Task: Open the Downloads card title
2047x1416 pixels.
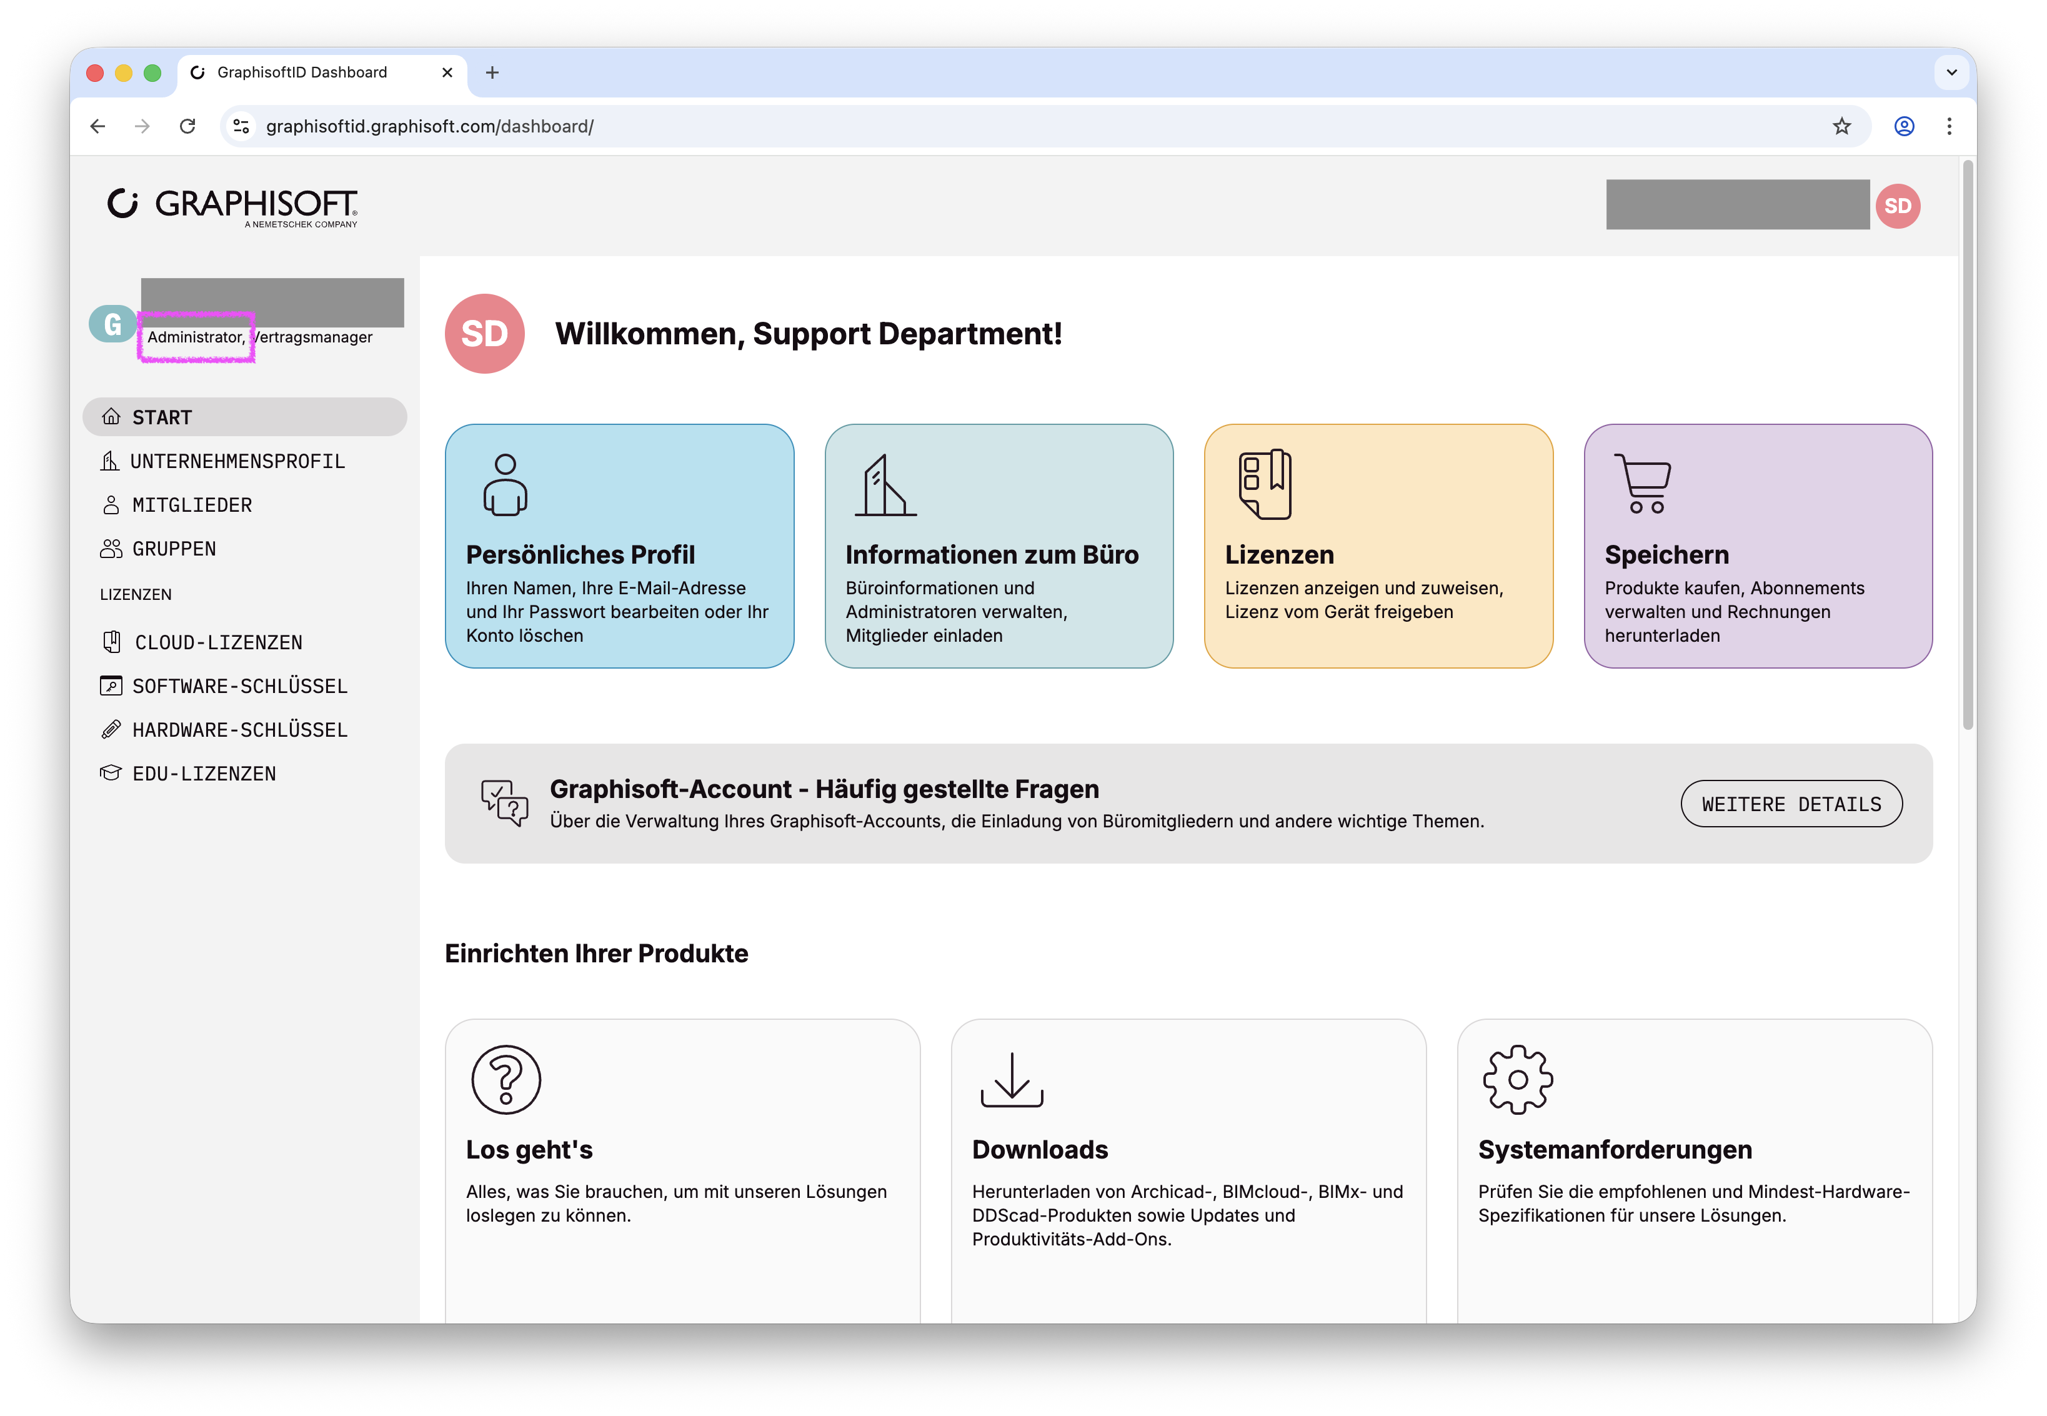Action: (1040, 1149)
